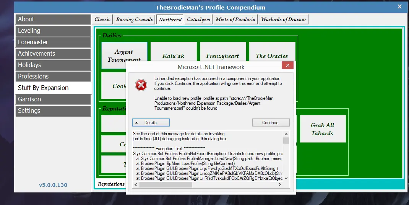Switch to the Warlords of Draenor tab

pos(284,19)
